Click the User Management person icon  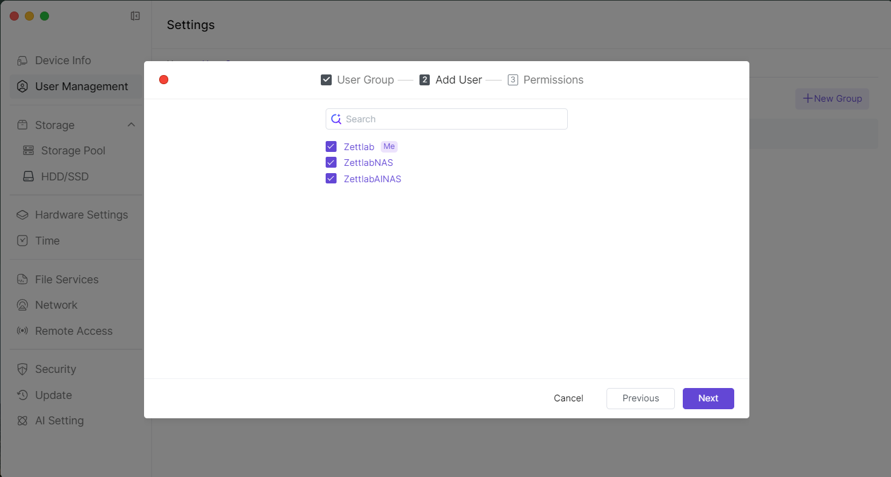[x=22, y=87]
